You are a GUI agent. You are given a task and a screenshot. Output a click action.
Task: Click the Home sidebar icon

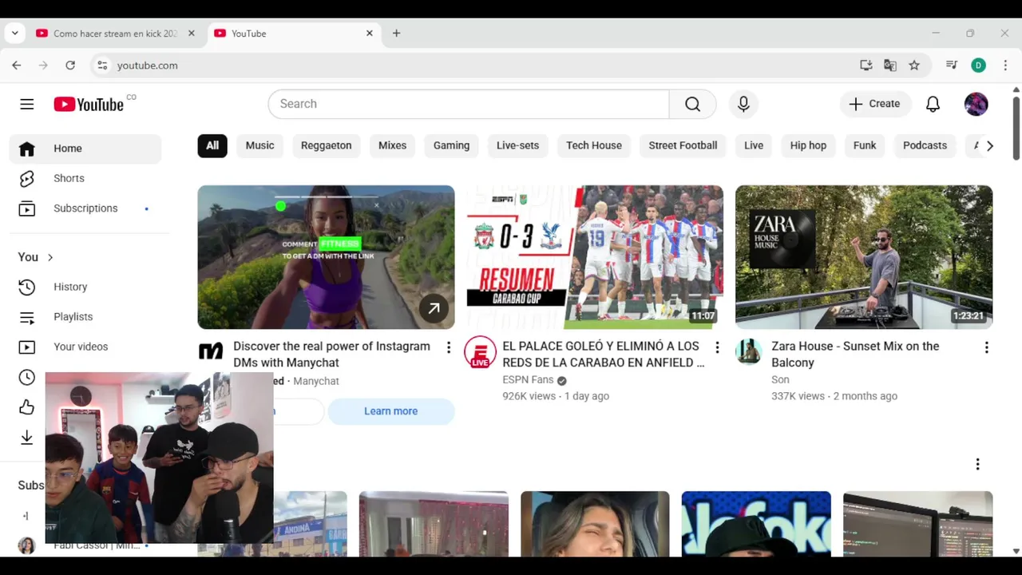click(x=27, y=149)
